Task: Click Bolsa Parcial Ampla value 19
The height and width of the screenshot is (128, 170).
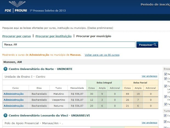Action: click(x=138, y=94)
